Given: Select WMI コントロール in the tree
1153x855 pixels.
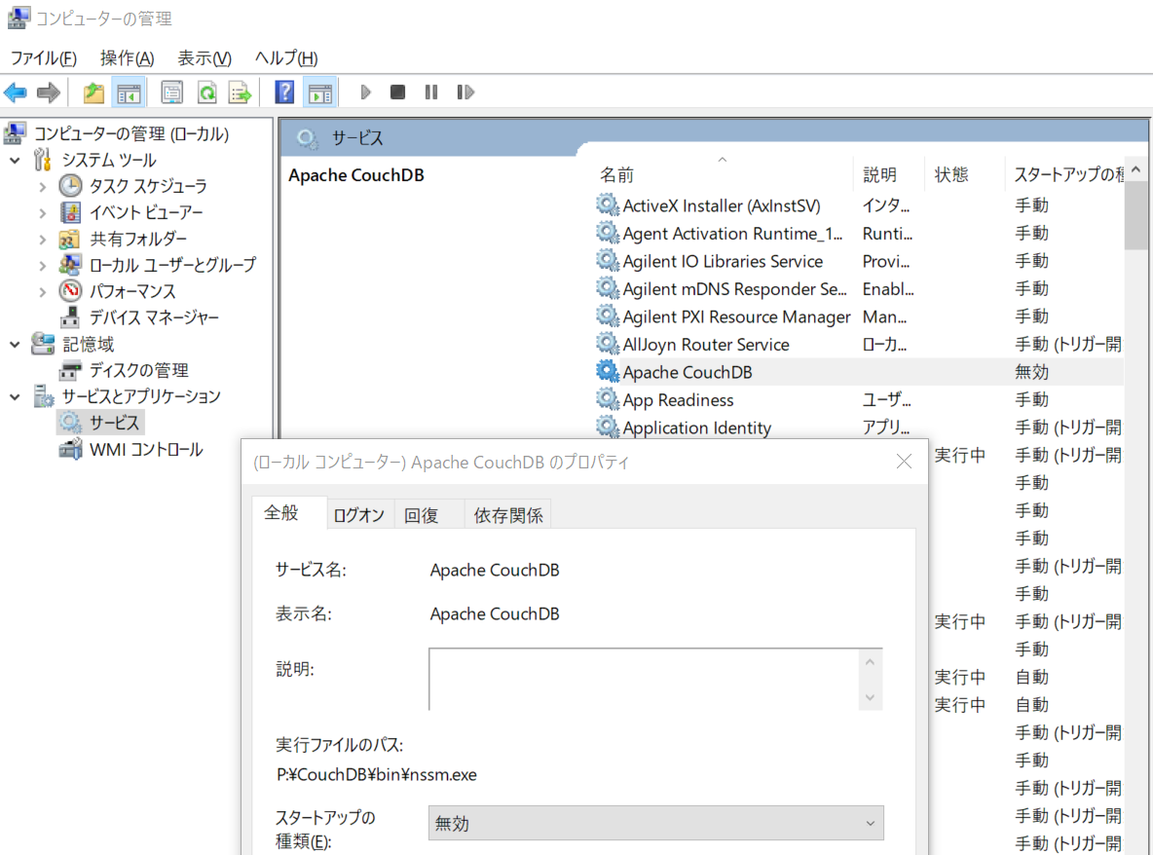Looking at the screenshot, I should [x=146, y=449].
